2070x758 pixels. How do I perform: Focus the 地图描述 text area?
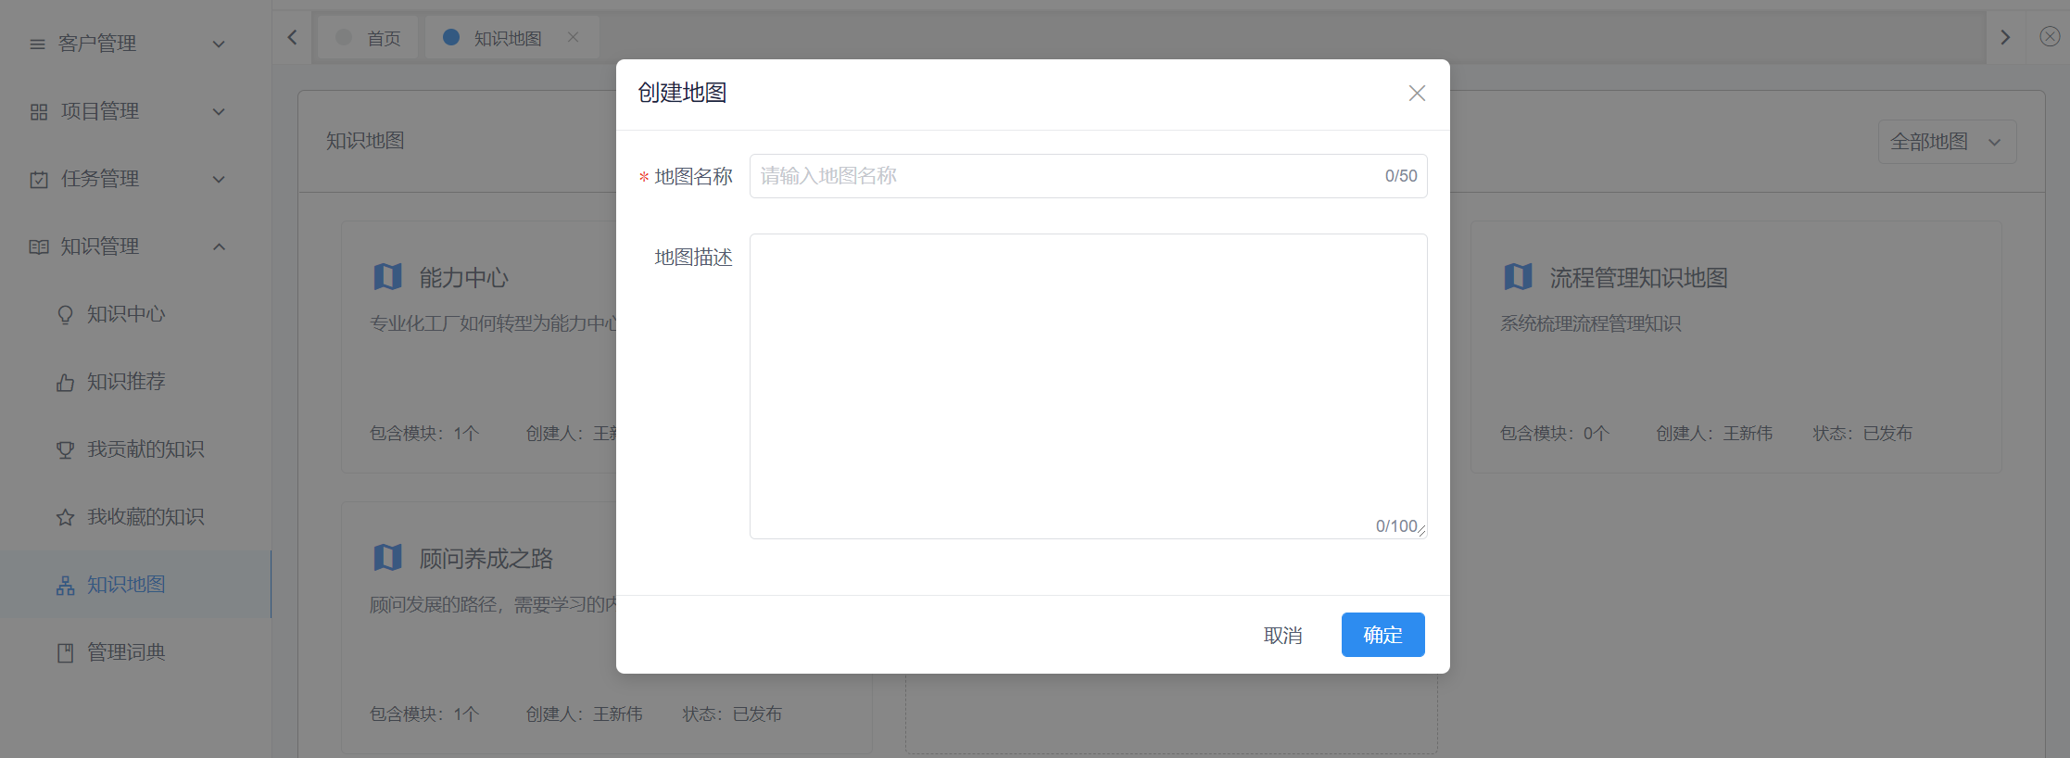[1088, 385]
